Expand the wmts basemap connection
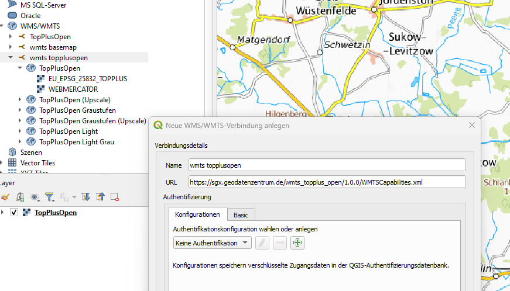 11,47
